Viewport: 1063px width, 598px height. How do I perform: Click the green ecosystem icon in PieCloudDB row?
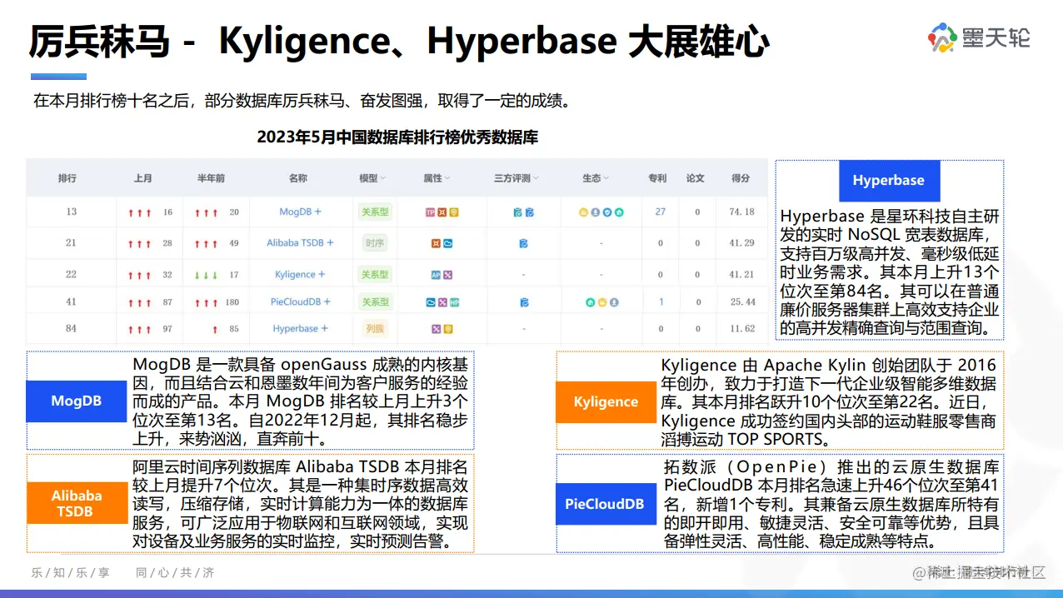point(590,302)
